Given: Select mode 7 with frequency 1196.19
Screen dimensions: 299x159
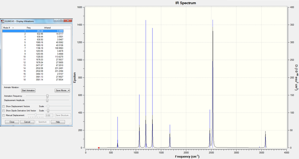Looking at the screenshot, I should [33, 48].
